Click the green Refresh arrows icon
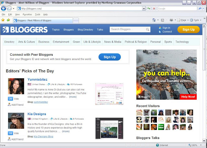207x148 pixels. [149, 9]
